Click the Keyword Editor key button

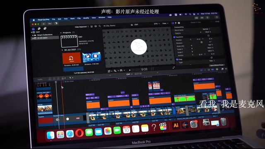(x=50, y=24)
